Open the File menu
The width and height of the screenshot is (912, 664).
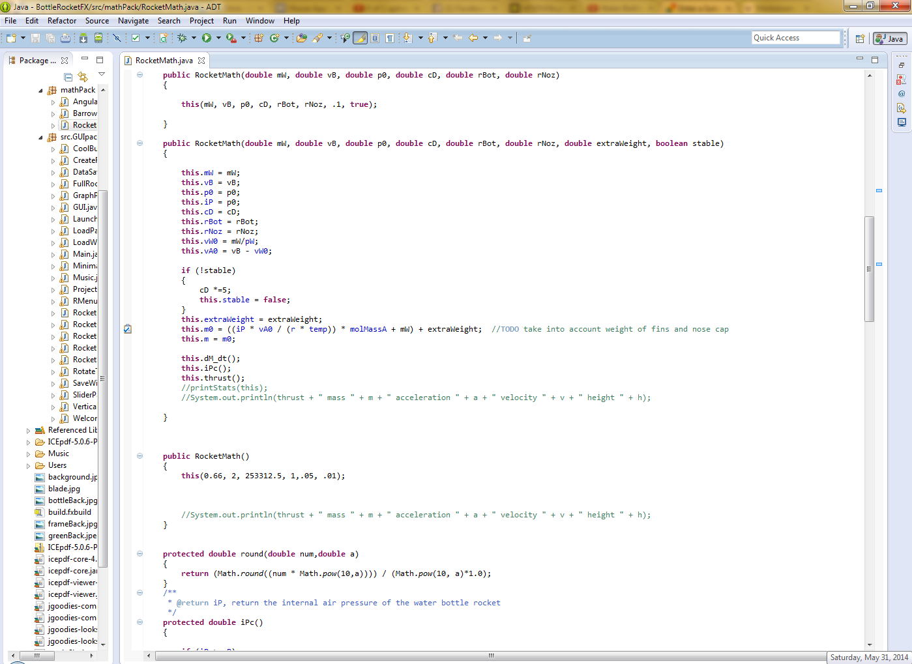click(x=10, y=21)
